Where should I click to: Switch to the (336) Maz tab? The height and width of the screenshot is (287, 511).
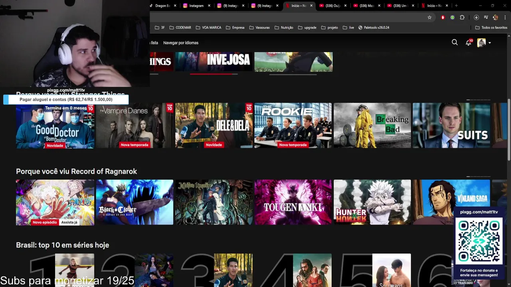pyautogui.click(x=366, y=6)
